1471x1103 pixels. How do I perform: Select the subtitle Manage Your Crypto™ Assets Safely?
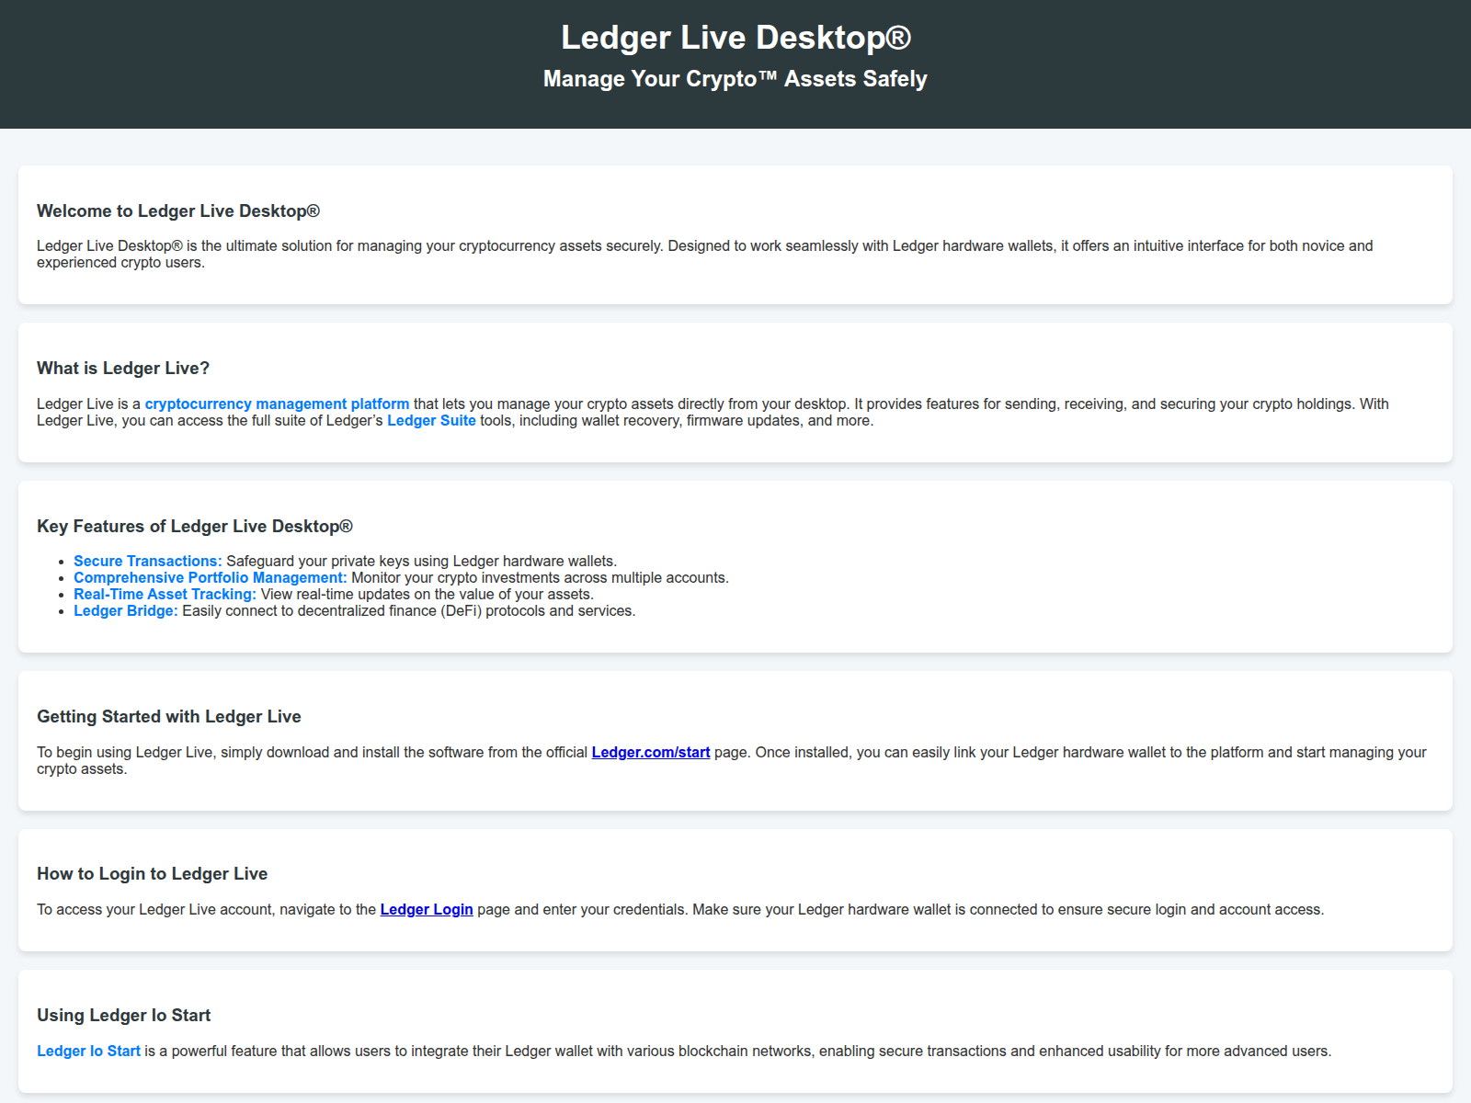[x=735, y=79]
